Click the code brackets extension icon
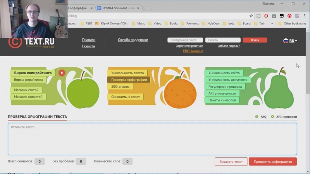Image resolution: width=310 pixels, height=174 pixels. [x=297, y=16]
